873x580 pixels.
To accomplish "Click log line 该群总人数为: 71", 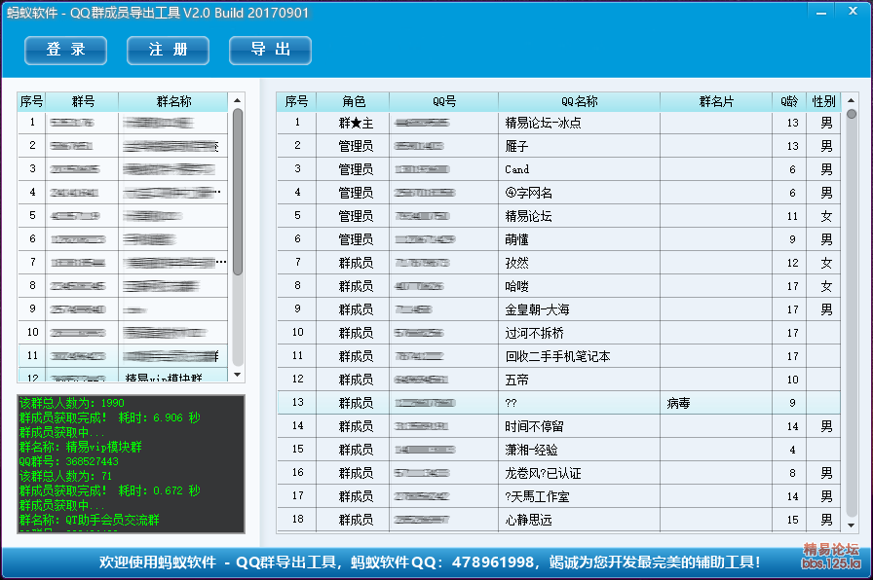I will pos(65,476).
